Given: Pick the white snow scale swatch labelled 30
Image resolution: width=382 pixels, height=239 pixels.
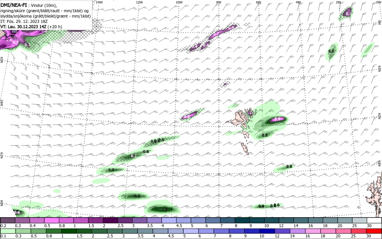Looking at the screenshot, I should coord(374,221).
